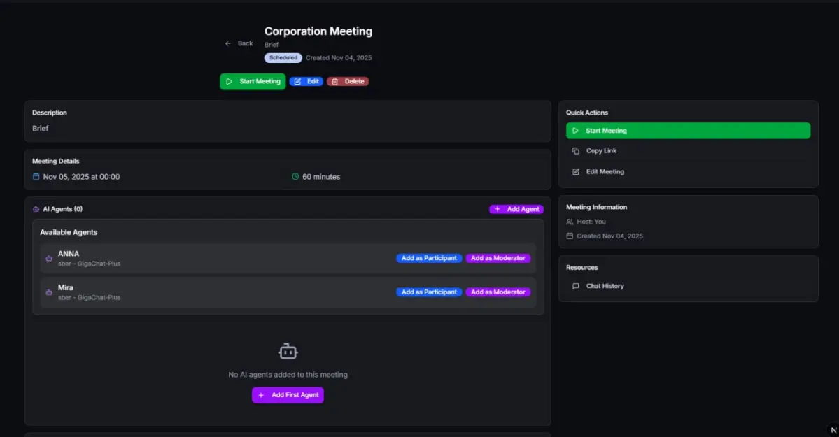Screen dimensions: 839x437
Task: Click the Edit Meeting pencil icon
Action: pyautogui.click(x=576, y=172)
